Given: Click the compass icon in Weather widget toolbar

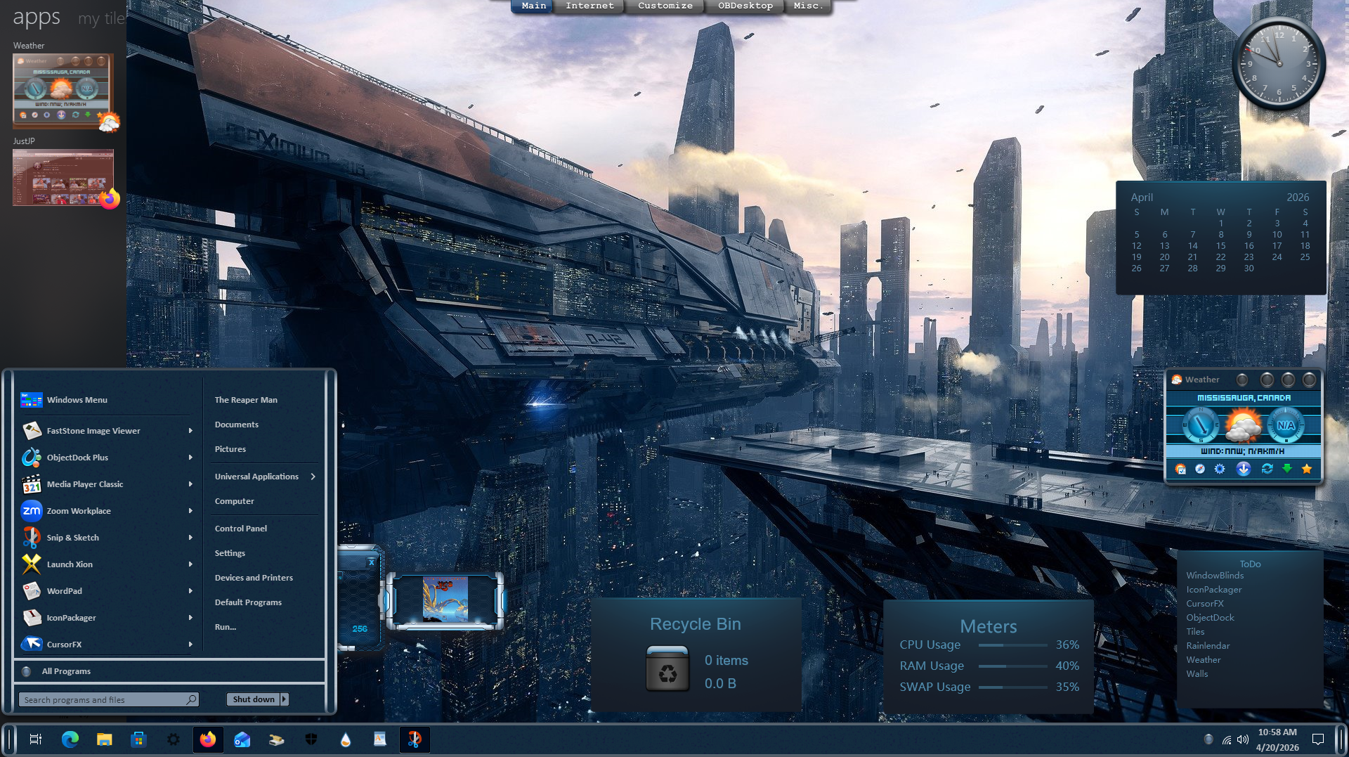Looking at the screenshot, I should 1200,469.
